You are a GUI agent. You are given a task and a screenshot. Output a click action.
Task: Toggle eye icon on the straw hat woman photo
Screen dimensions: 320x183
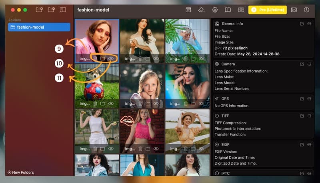coord(202,149)
